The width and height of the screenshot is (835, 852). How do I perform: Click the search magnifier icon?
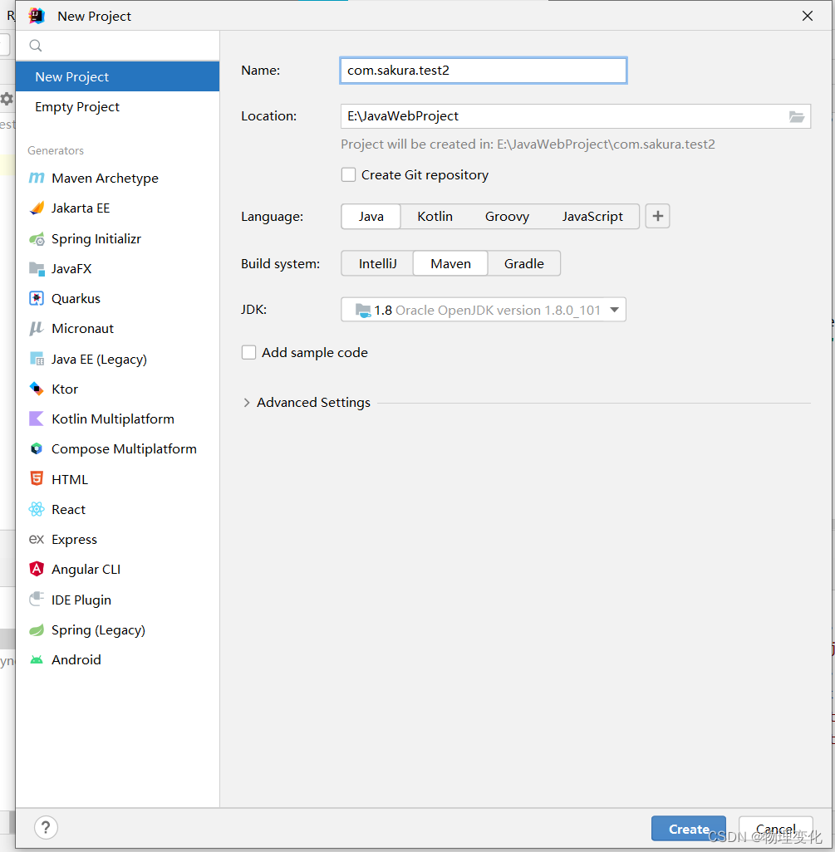pos(36,46)
